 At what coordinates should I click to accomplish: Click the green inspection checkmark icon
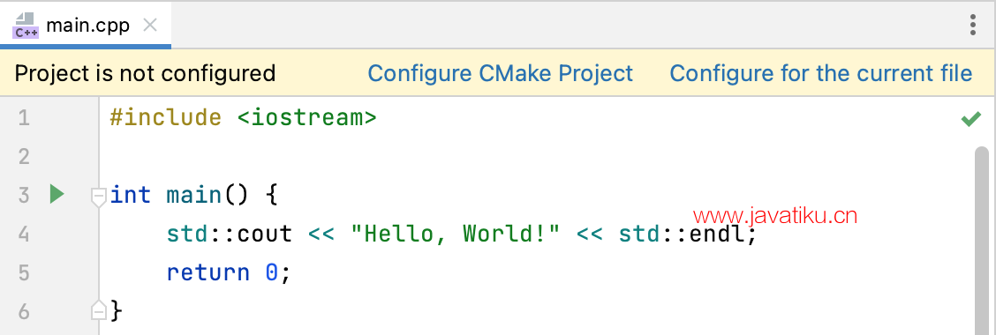970,119
